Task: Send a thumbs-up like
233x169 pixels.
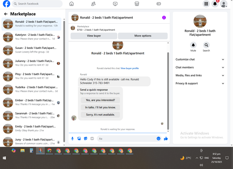Action: (166, 138)
